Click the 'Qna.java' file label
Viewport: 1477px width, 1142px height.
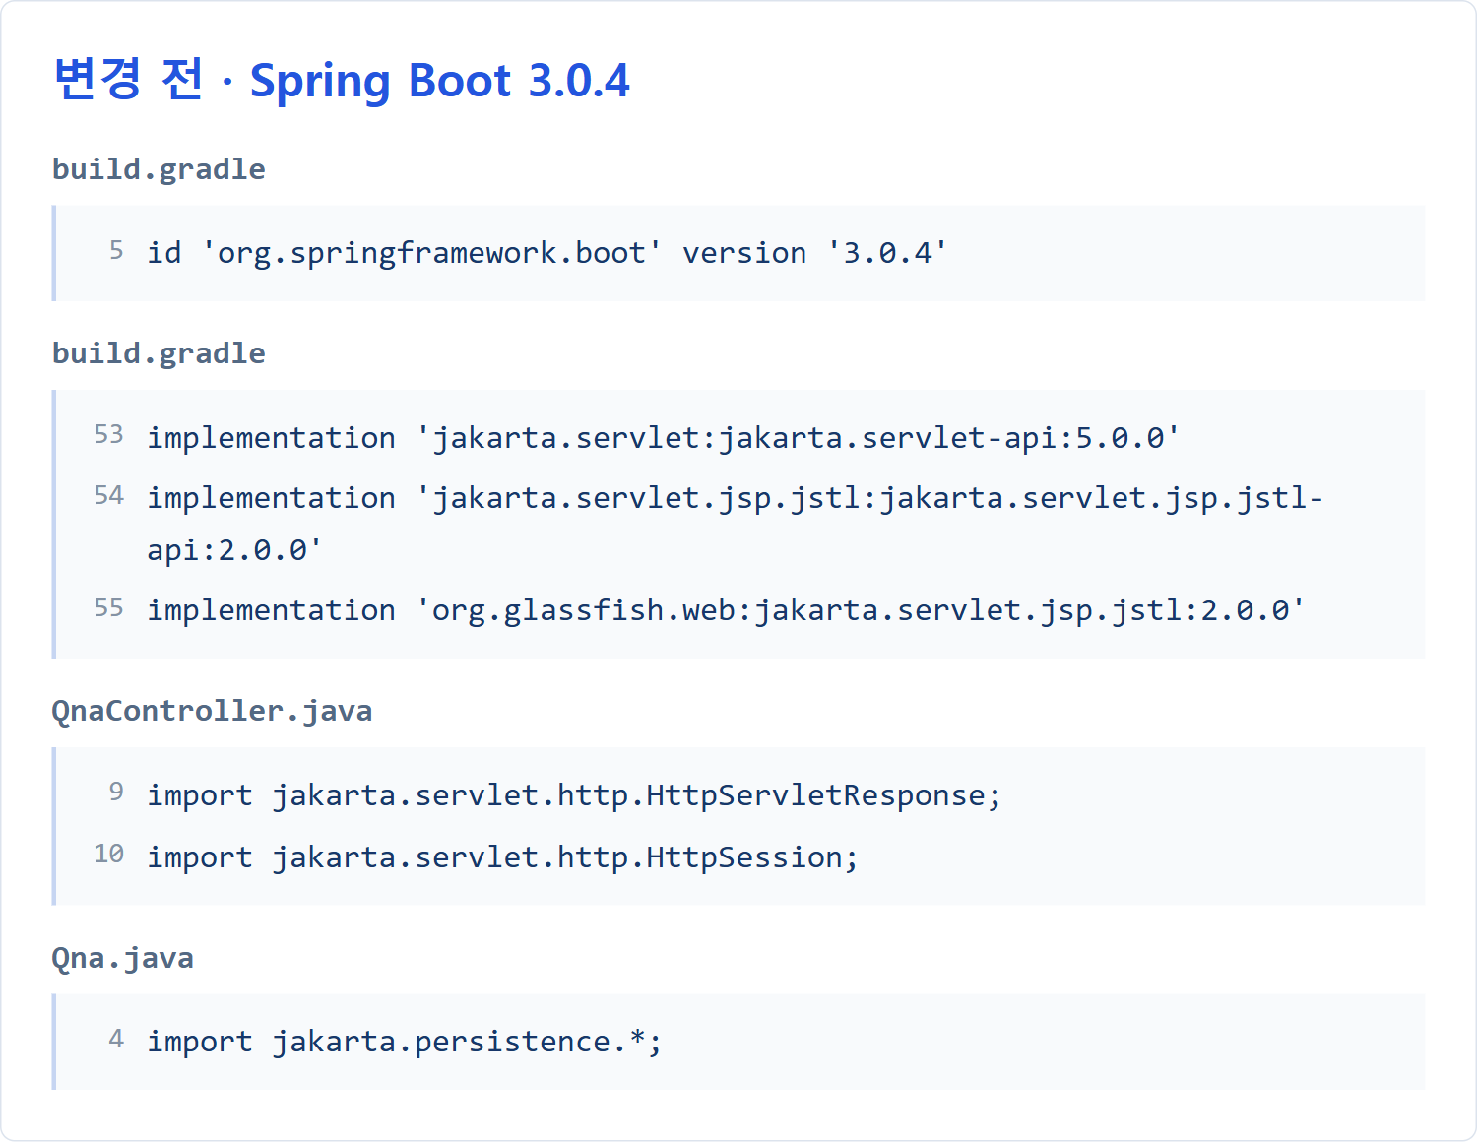(x=122, y=958)
